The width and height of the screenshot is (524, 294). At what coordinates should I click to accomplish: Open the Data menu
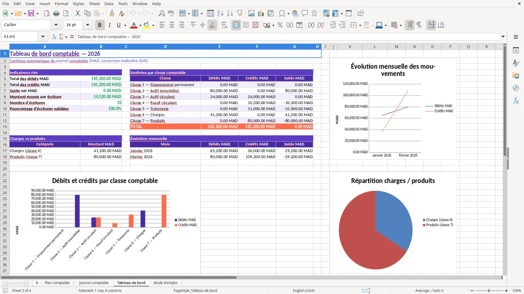click(109, 3)
